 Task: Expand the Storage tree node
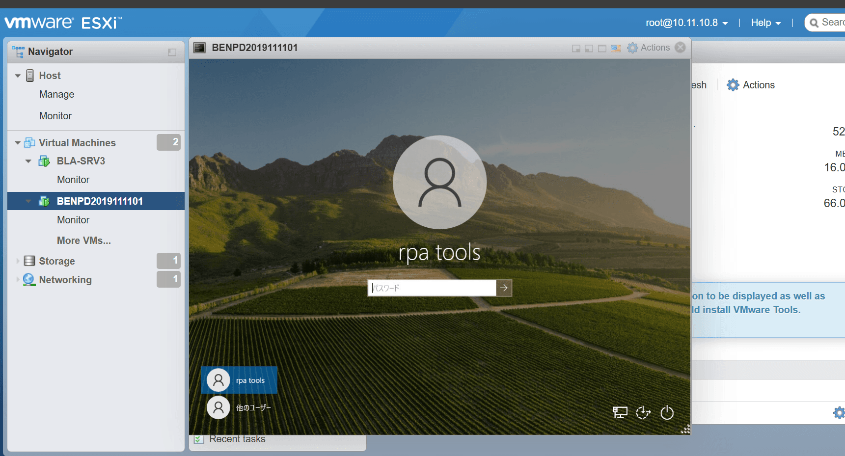[x=18, y=261]
